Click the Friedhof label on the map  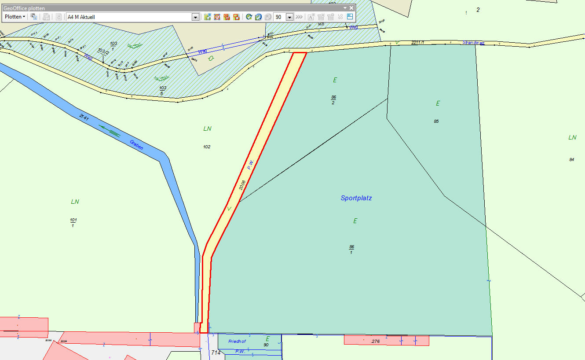(x=237, y=341)
